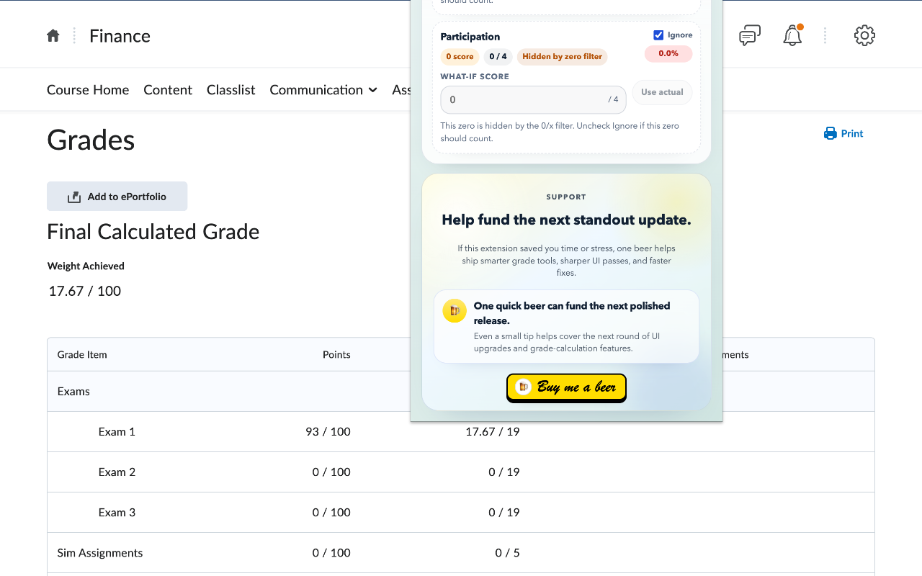The height and width of the screenshot is (576, 922).
Task: Click the 0 / 5 weight value
Action: point(507,553)
